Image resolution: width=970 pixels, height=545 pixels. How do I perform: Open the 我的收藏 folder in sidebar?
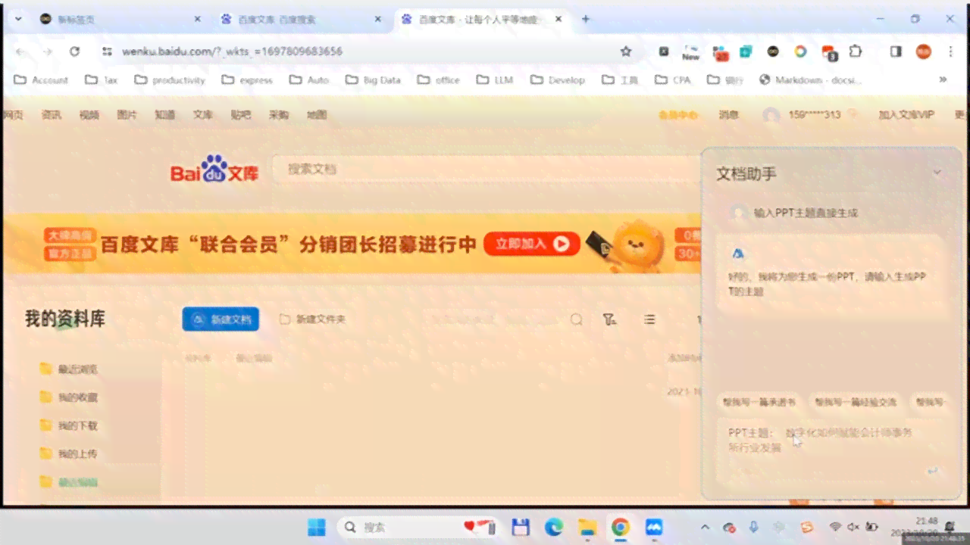click(69, 397)
